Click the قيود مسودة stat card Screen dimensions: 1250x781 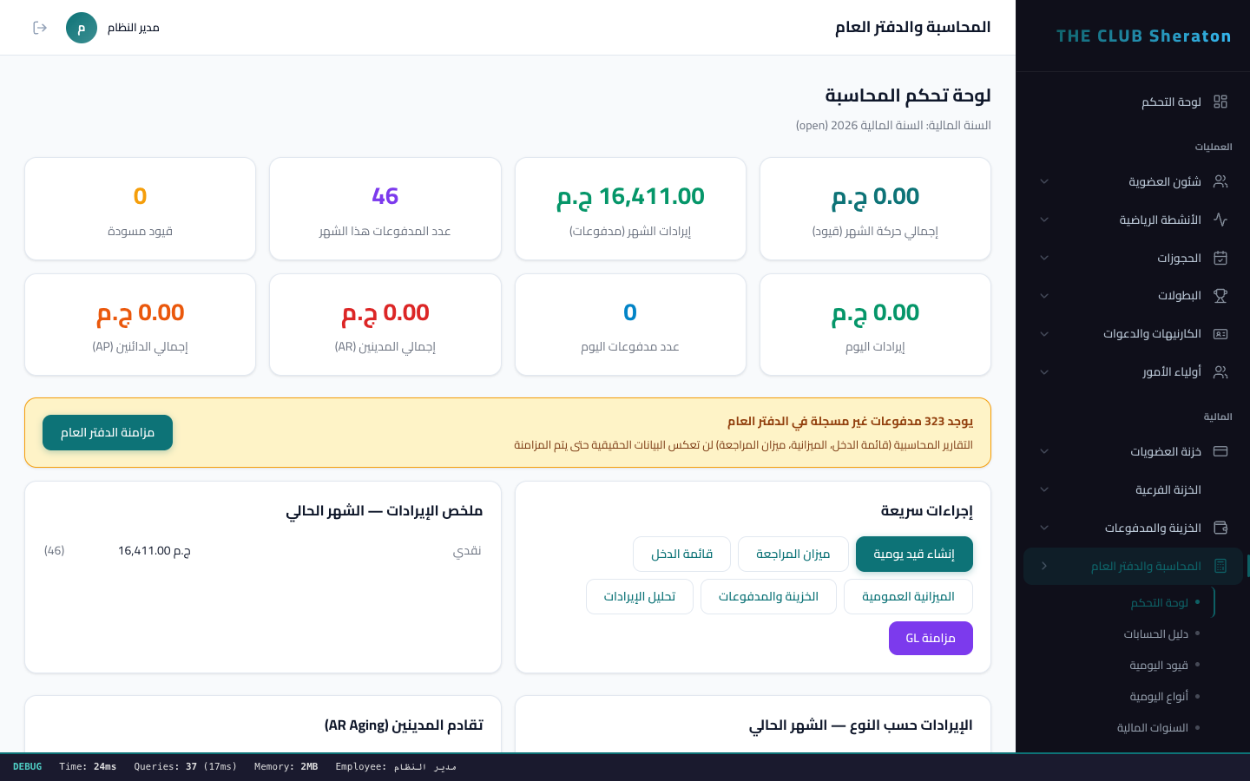(x=140, y=208)
